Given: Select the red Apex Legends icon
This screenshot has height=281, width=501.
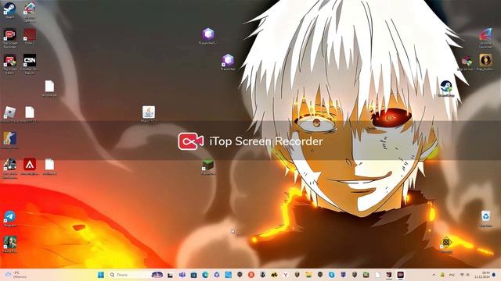Looking at the screenshot, I should click(30, 166).
